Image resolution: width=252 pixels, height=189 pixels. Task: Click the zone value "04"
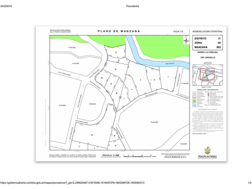point(219,43)
